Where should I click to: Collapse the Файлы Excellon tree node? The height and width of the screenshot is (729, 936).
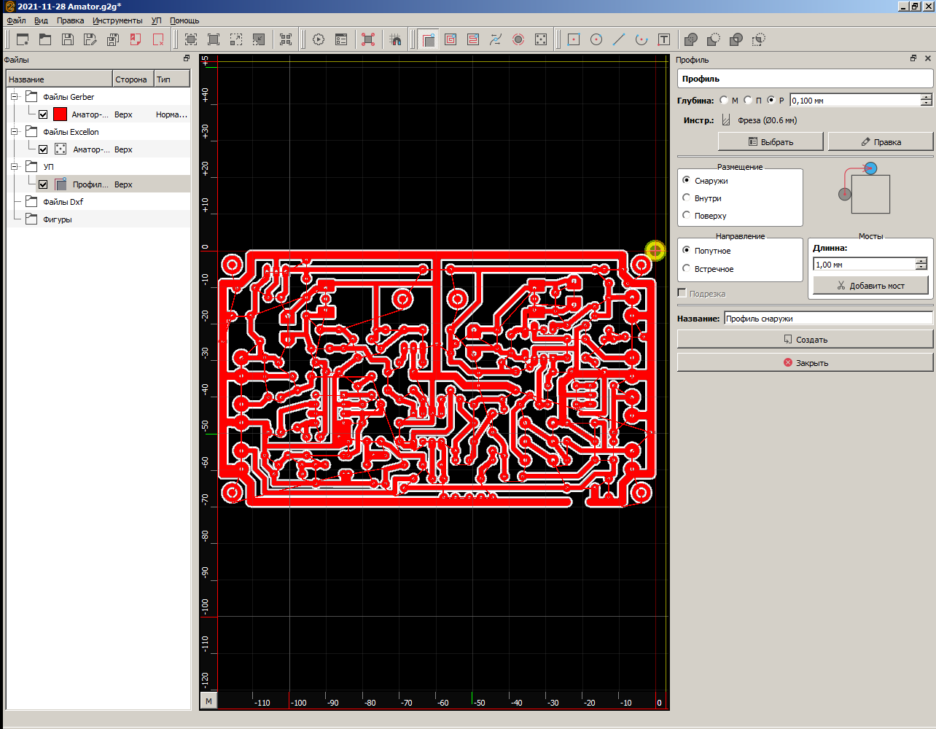[x=14, y=131]
